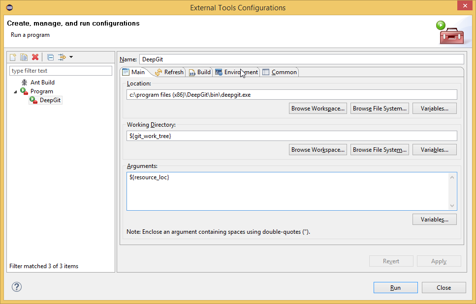The height and width of the screenshot is (304, 476).
Task: Select the DeepGit configuration
Action: [x=51, y=100]
